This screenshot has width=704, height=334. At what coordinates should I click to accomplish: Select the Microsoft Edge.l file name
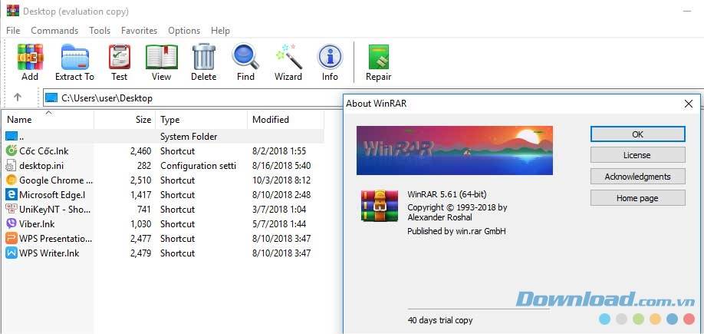pos(52,195)
